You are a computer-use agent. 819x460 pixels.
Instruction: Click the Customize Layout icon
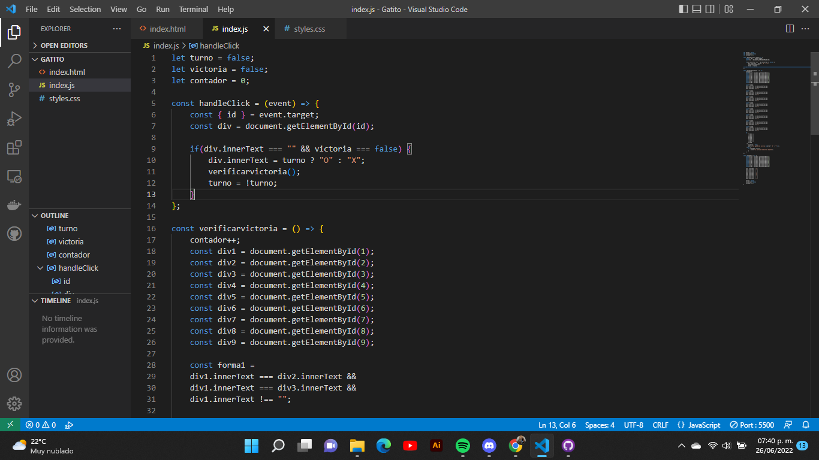point(728,9)
